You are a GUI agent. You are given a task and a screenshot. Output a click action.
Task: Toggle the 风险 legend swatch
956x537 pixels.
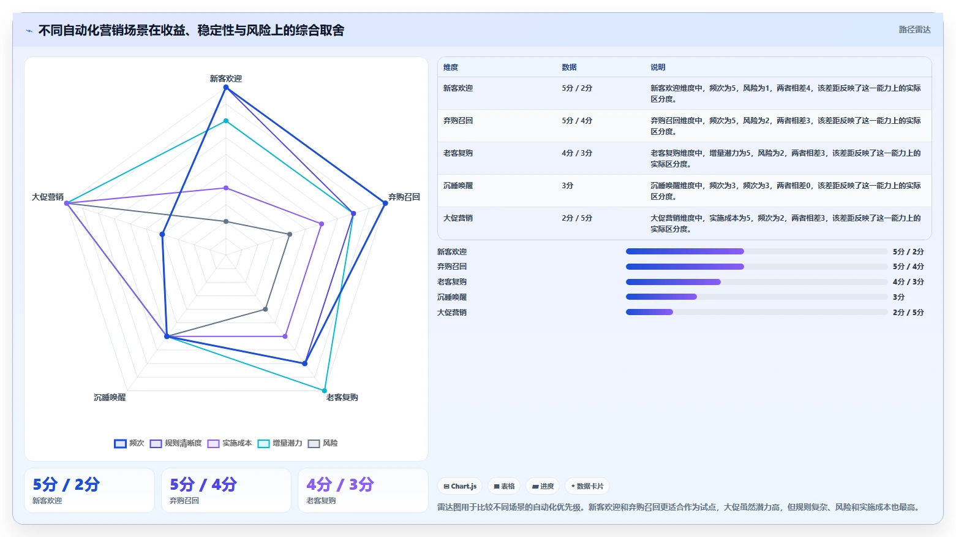click(314, 443)
